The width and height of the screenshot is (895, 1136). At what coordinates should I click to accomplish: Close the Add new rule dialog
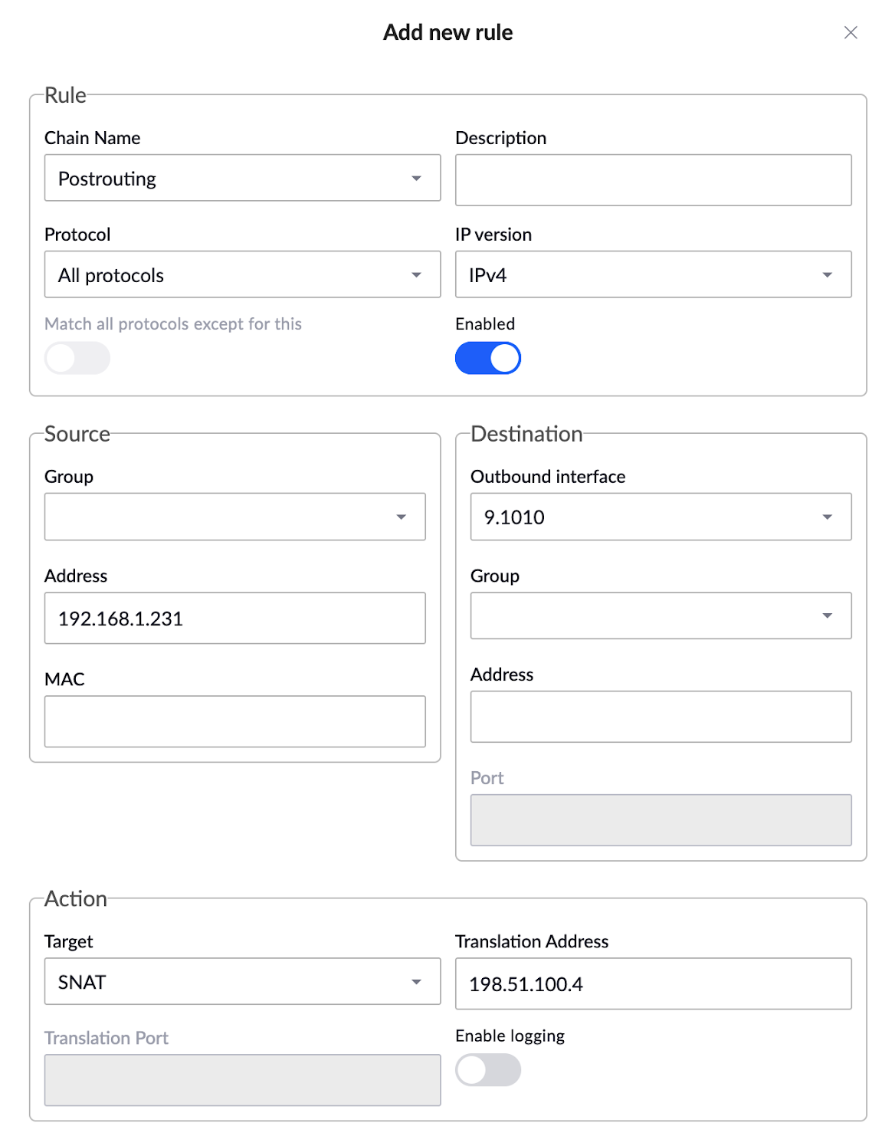coord(851,32)
